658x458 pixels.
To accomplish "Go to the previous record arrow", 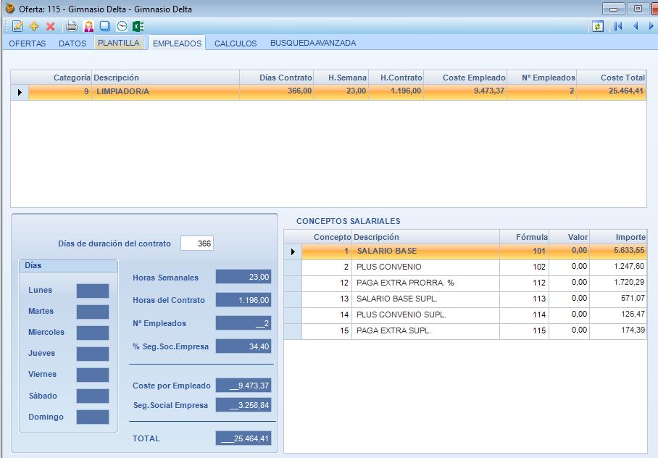I will tap(636, 26).
